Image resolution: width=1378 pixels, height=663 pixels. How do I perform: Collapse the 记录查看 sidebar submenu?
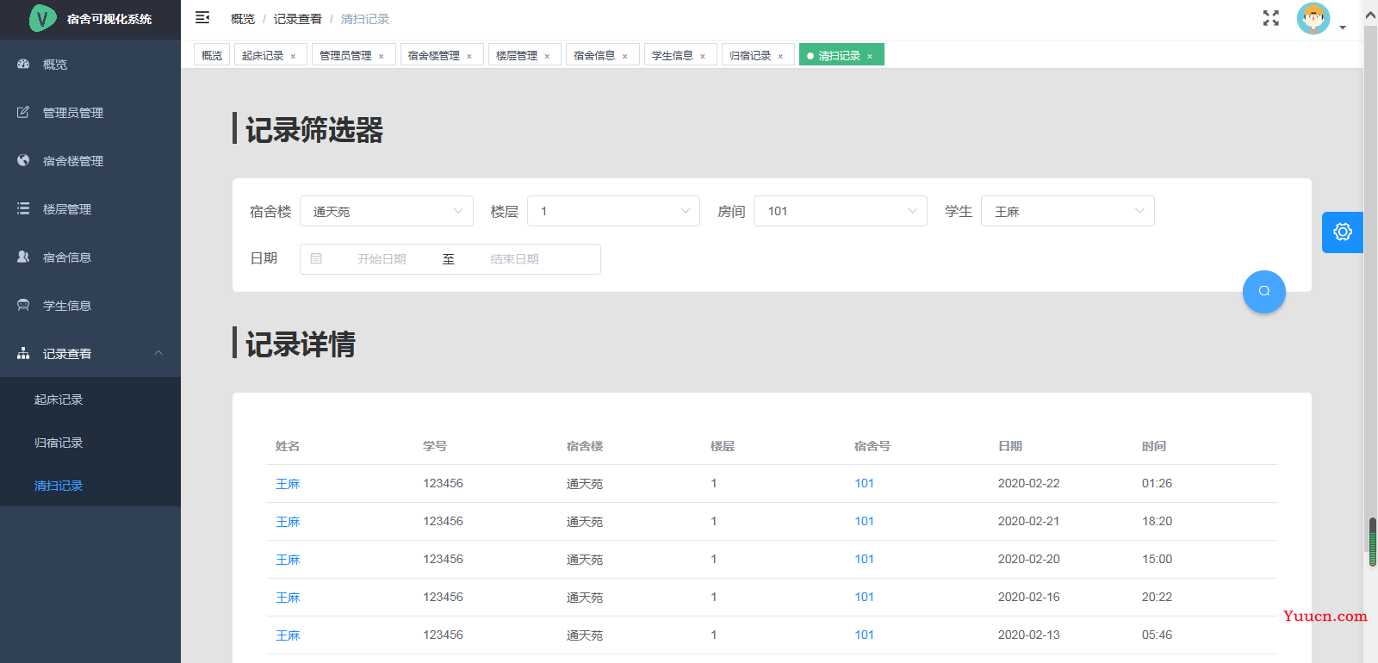pyautogui.click(x=90, y=354)
